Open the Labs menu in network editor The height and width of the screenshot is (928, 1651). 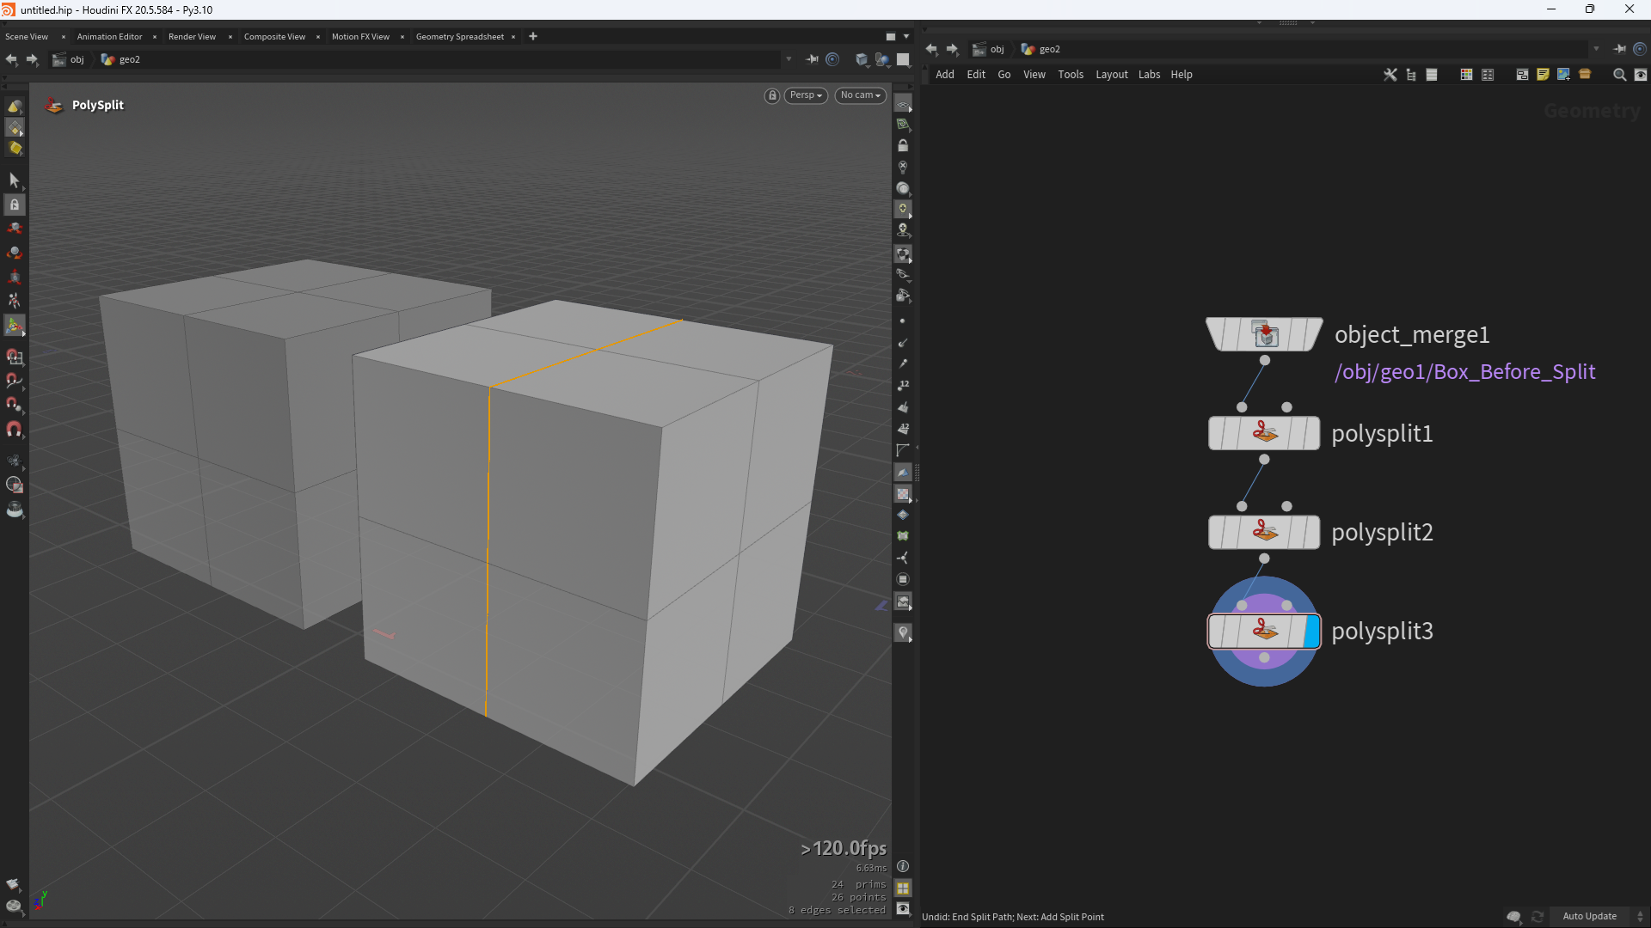[x=1149, y=75]
